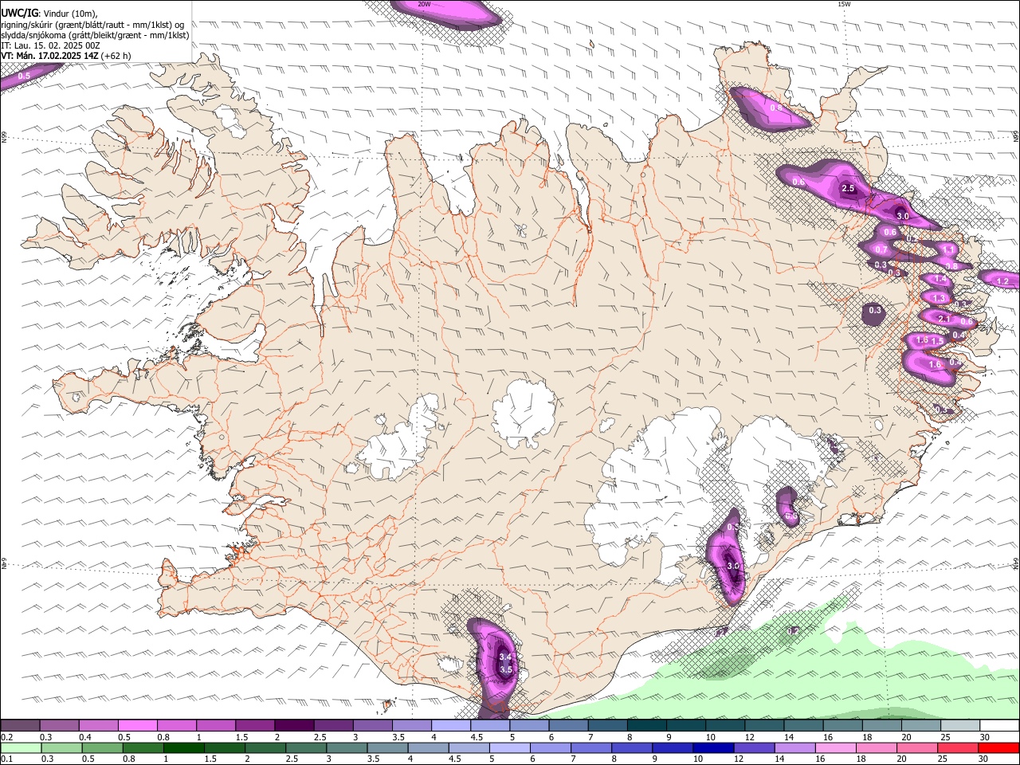This screenshot has height=765, width=1020.
Task: Click the top legend swatch starting at 0.2
Action: pos(21,726)
